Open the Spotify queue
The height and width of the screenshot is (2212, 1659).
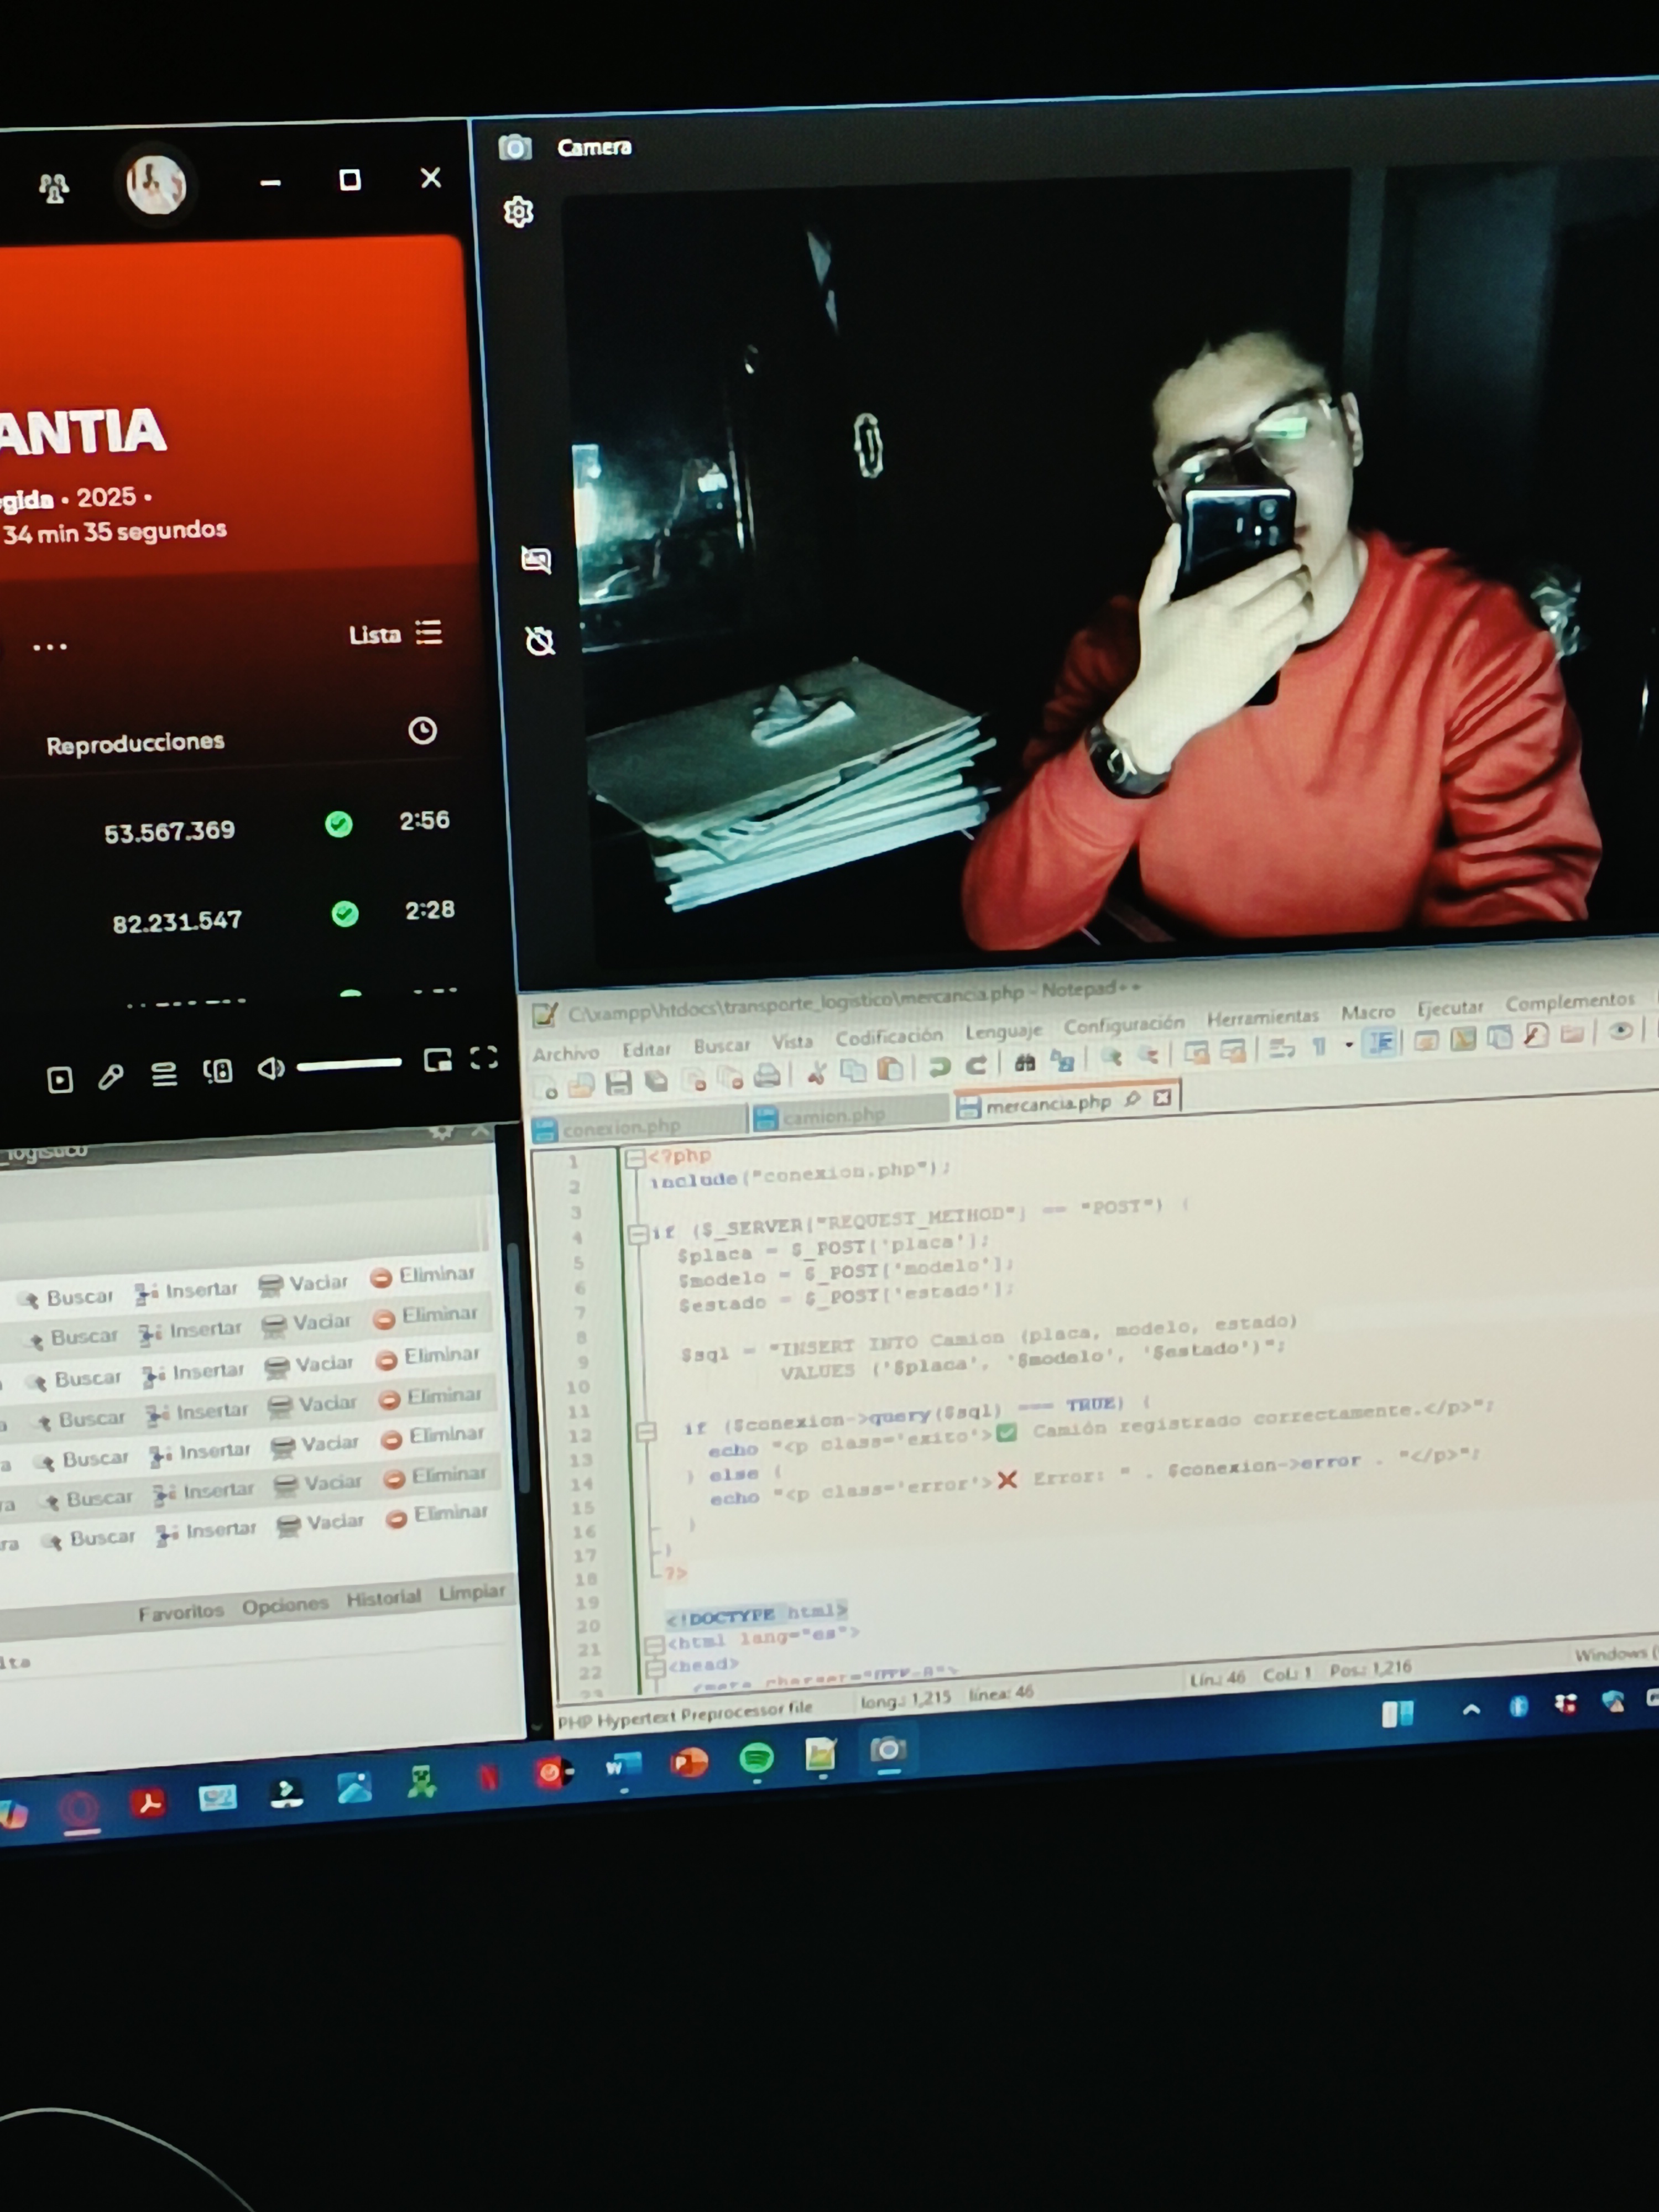click(x=164, y=1075)
